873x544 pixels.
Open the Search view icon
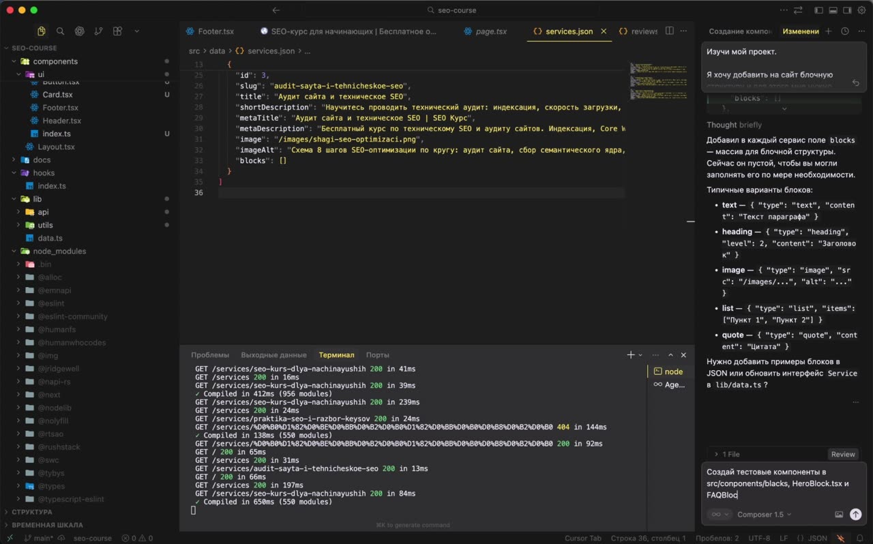(x=61, y=31)
